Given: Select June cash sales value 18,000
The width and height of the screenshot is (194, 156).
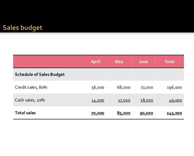Looking at the screenshot, I should [x=147, y=100].
